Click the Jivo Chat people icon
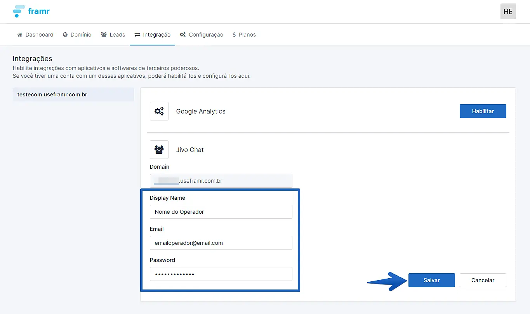This screenshot has width=530, height=314. click(159, 150)
